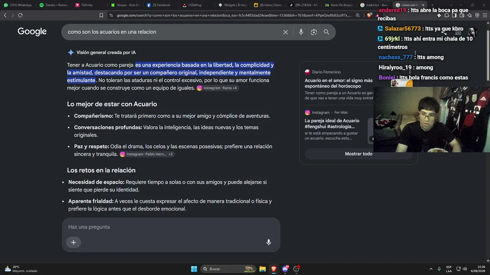
Task: Open Discord from the taskbar
Action: pos(285,269)
